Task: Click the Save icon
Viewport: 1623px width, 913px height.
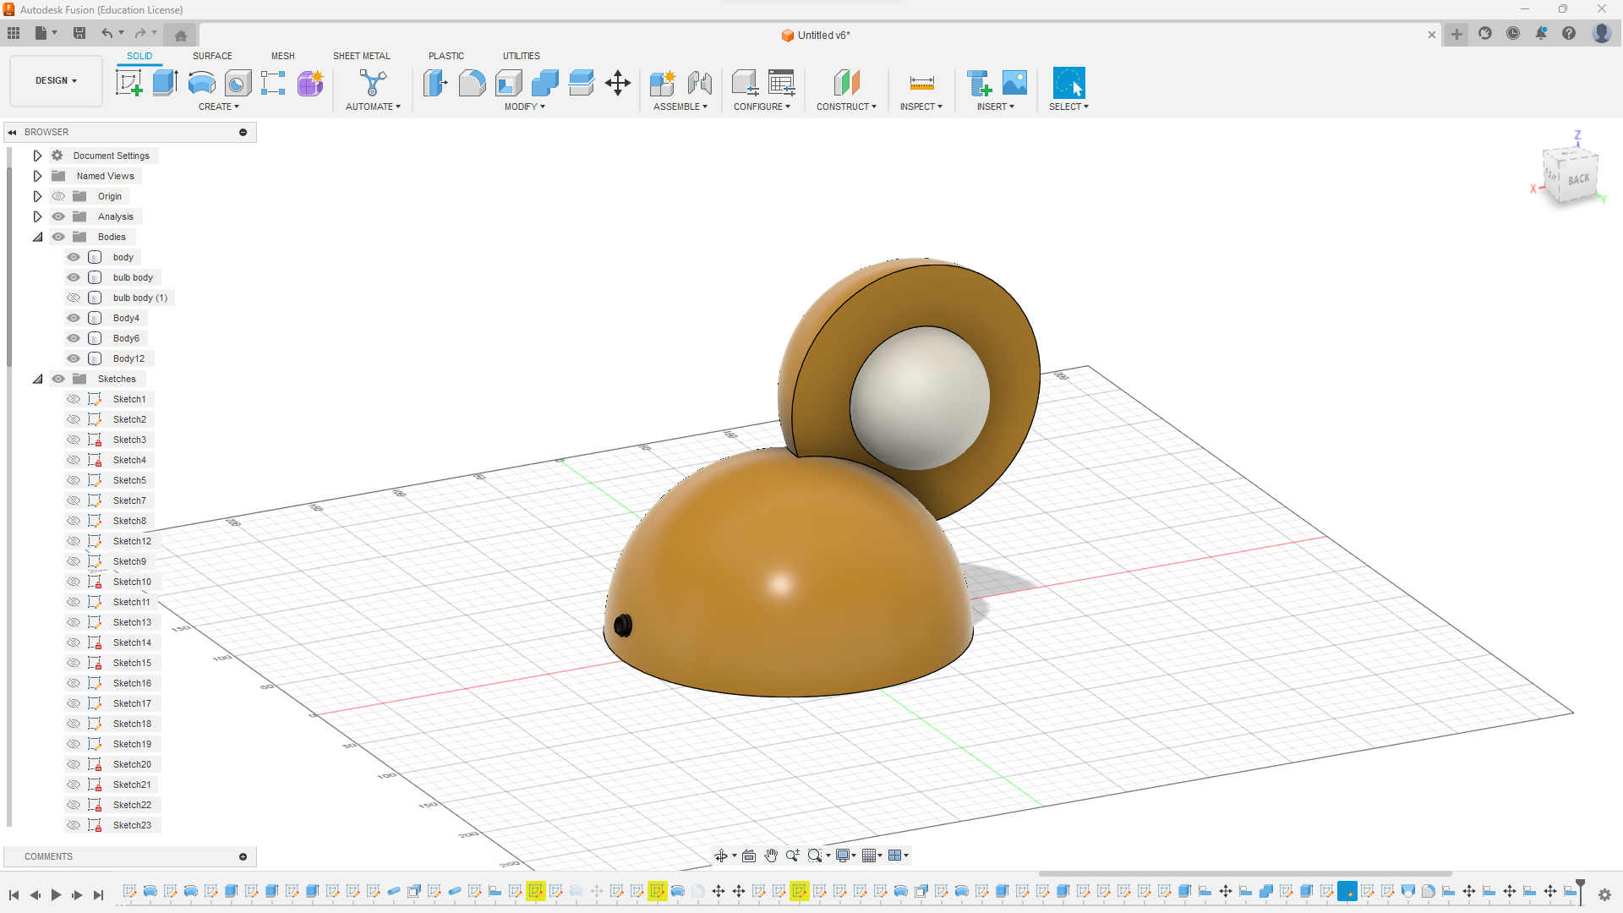Action: tap(79, 33)
